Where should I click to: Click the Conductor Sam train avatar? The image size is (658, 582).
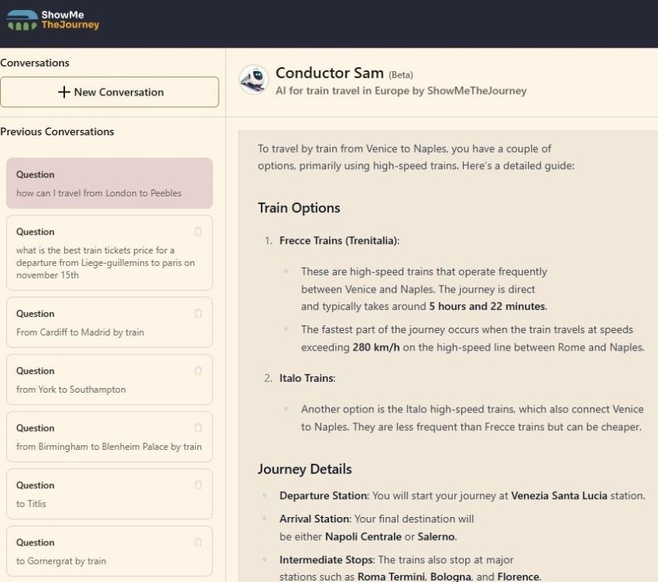(x=253, y=80)
